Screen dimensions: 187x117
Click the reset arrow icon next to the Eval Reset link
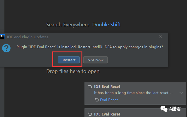pyautogui.click(x=97, y=100)
